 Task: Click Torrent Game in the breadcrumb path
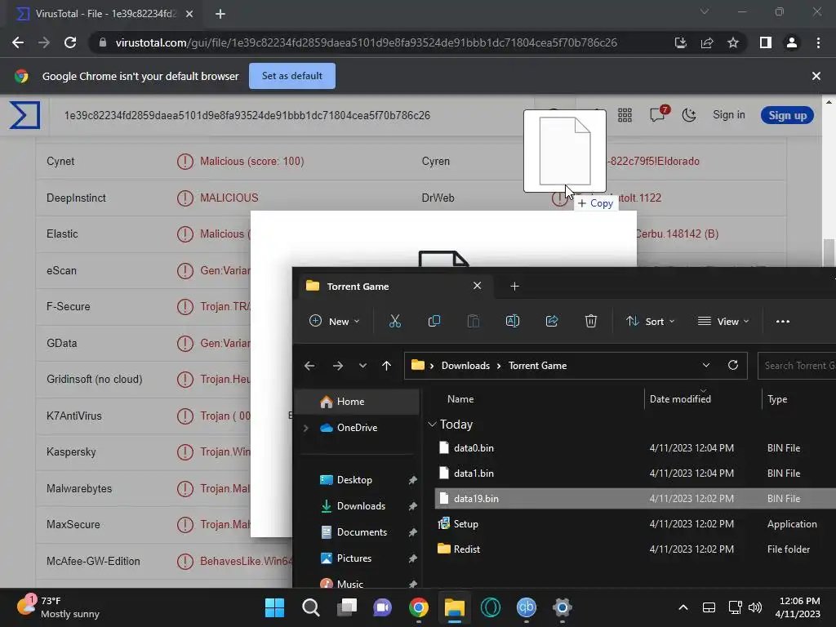tap(537, 366)
